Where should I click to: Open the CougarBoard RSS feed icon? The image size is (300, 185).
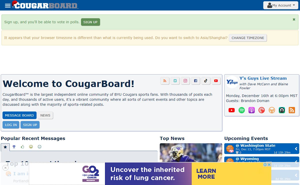coord(165,81)
